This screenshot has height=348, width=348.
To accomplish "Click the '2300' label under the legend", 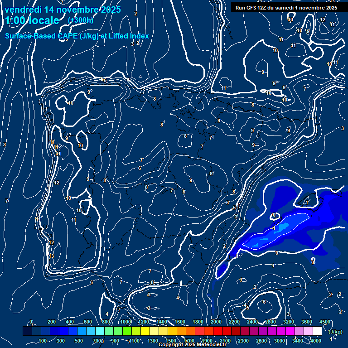I will pos(243,341).
